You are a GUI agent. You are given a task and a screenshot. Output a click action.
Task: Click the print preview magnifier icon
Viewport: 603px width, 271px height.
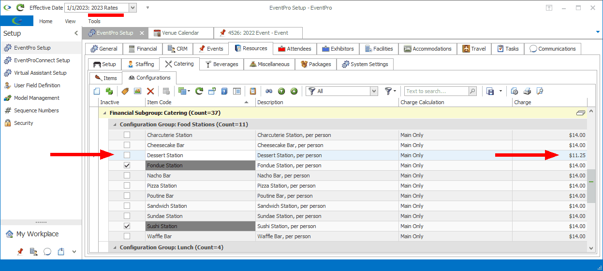(x=540, y=91)
